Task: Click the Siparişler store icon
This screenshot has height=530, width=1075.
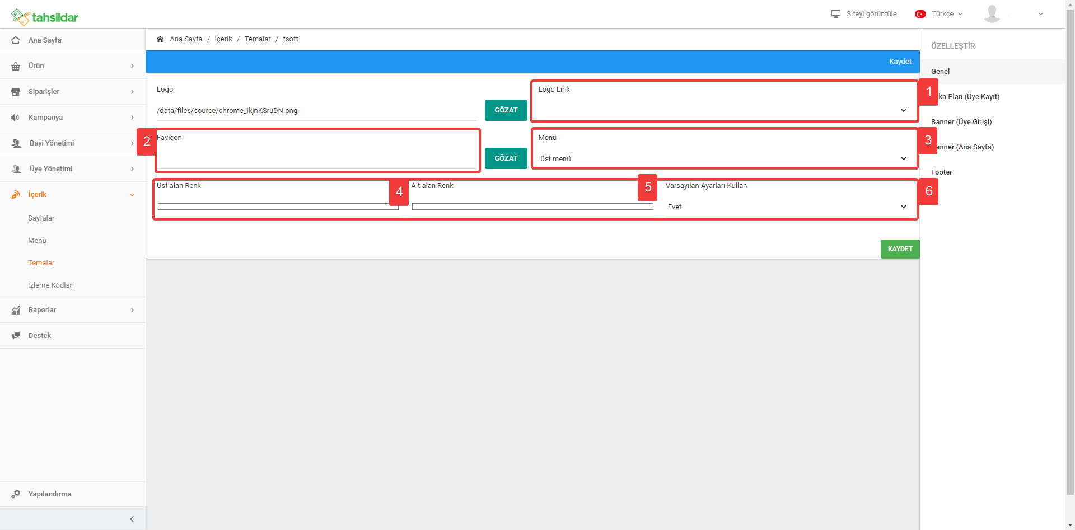Action: tap(16, 92)
